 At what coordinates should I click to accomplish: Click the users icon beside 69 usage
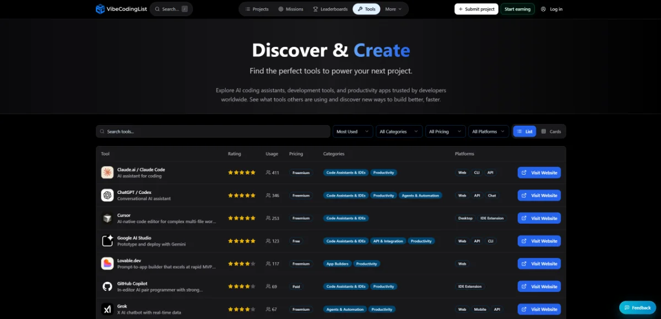click(x=268, y=286)
